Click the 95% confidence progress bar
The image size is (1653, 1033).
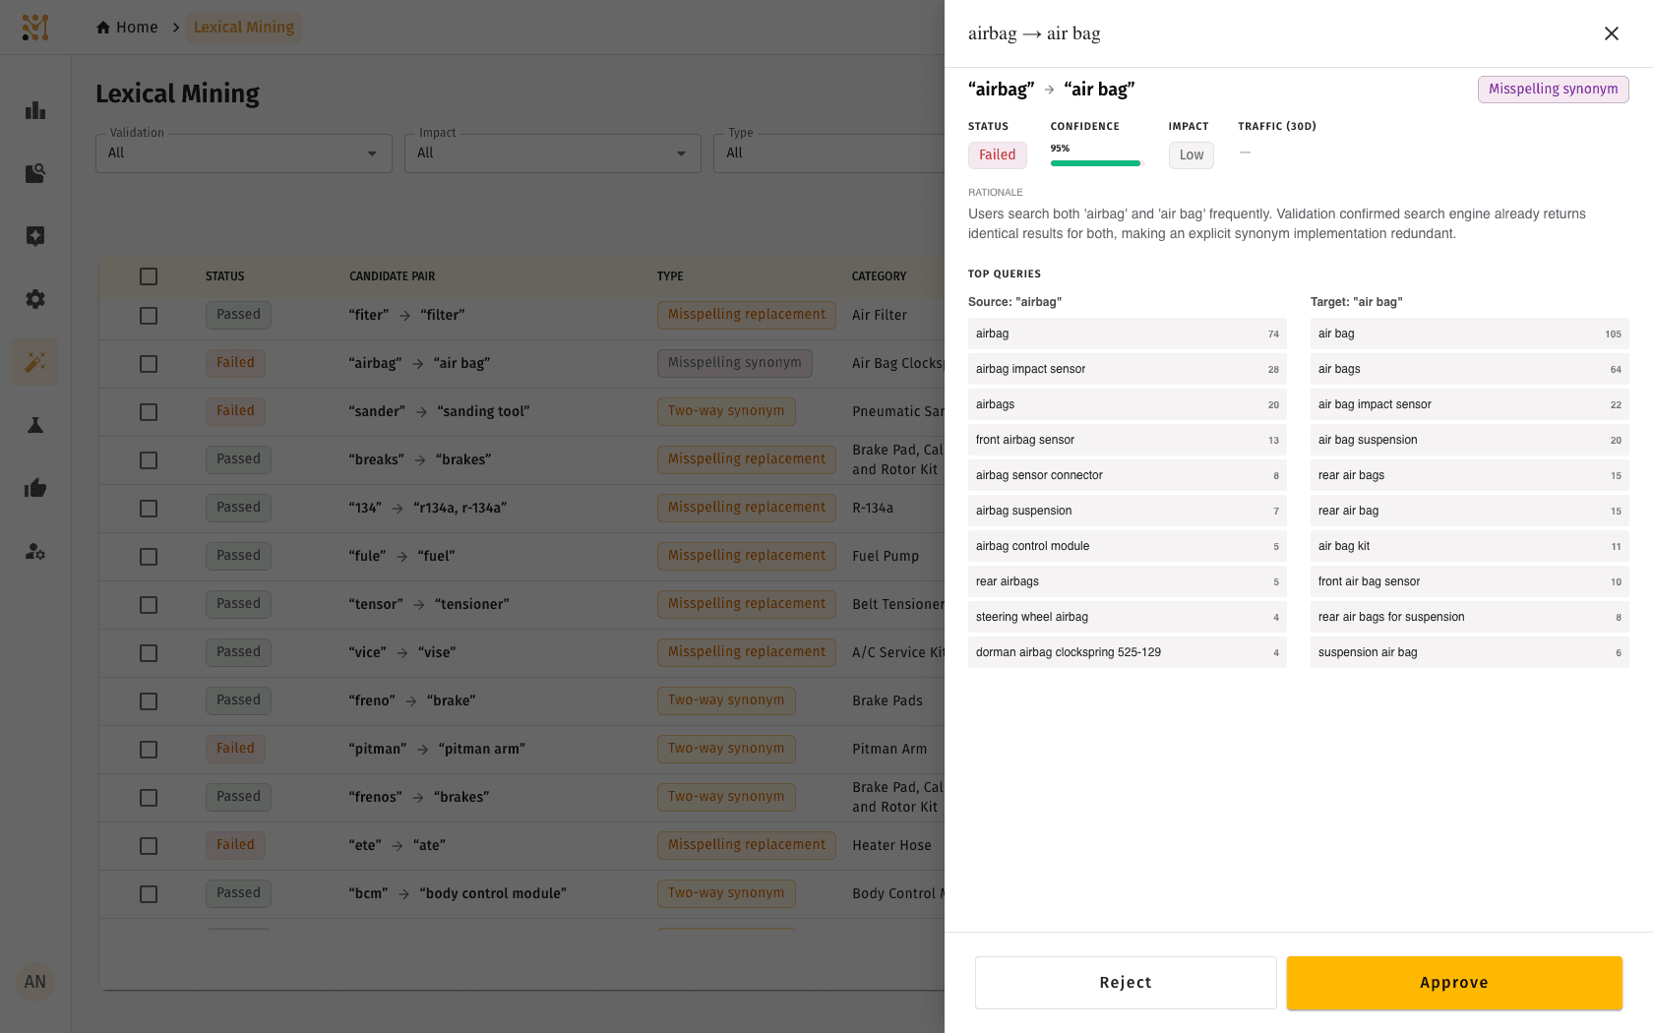pyautogui.click(x=1096, y=163)
